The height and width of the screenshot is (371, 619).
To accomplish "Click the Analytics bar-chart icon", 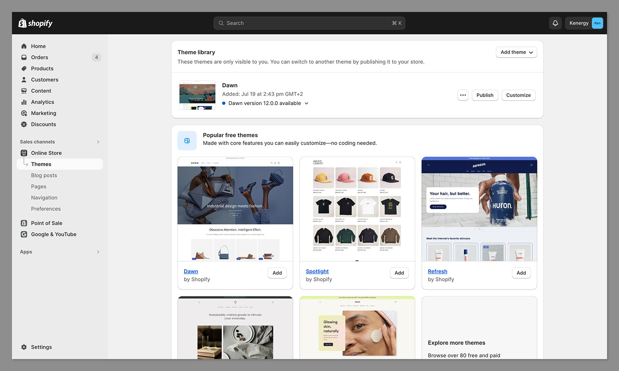I will click(x=24, y=102).
